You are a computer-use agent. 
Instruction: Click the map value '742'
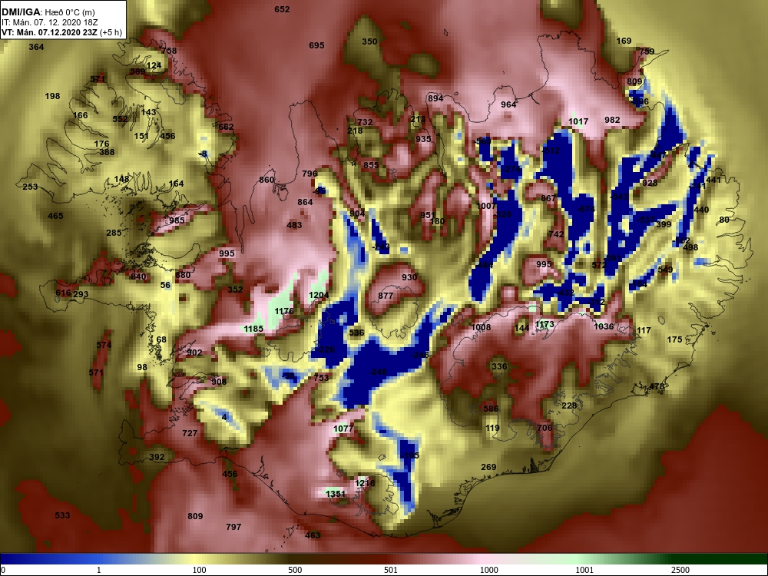point(556,234)
